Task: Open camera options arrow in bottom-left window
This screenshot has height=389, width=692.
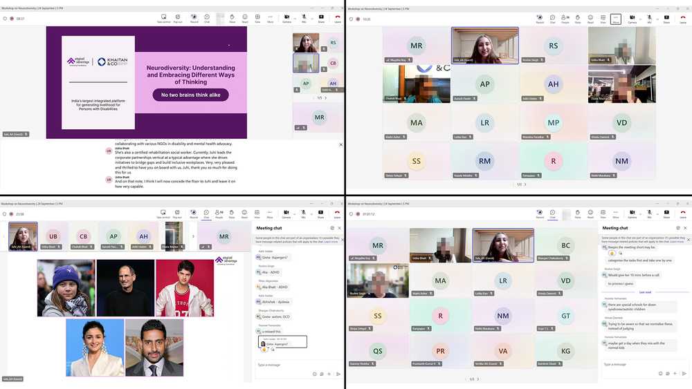Action: pos(295,215)
